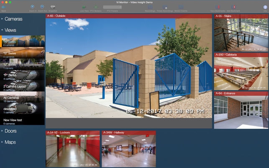
Task: Click the View Bookmarks toolbar icon
Action: 218,7
